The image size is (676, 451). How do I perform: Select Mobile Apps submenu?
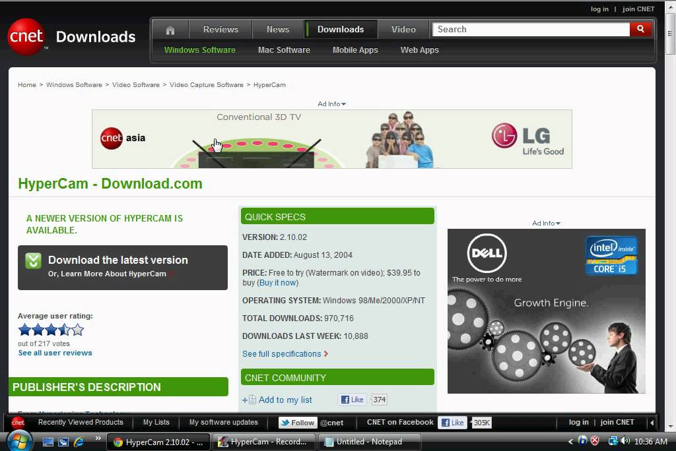point(355,50)
